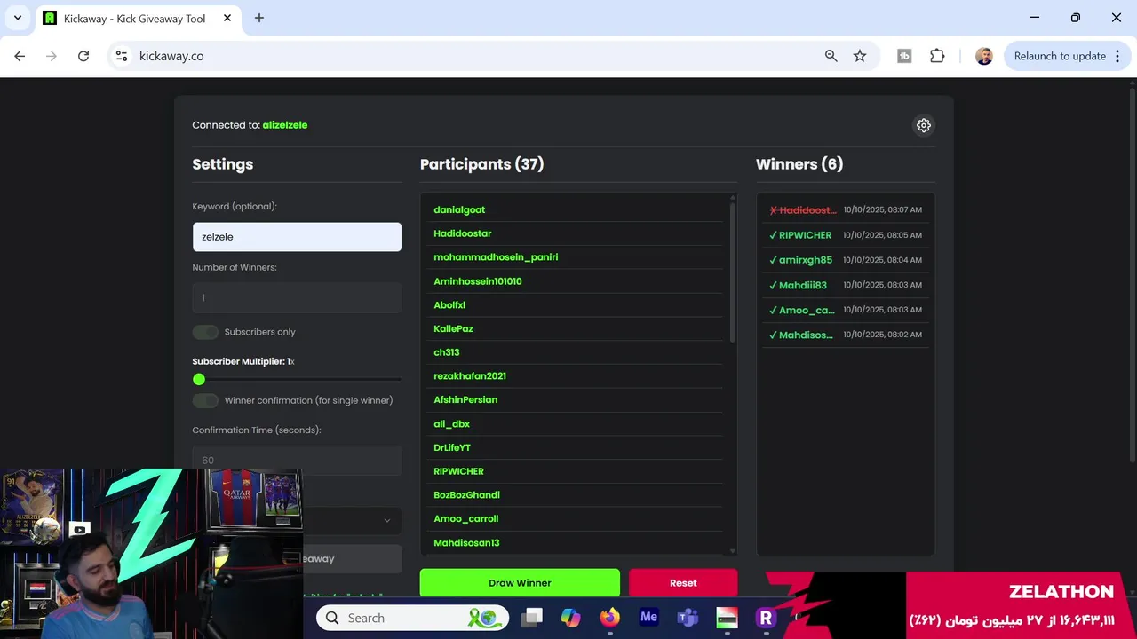The image size is (1137, 639).
Task: Open a new browser tab
Action: tap(259, 18)
